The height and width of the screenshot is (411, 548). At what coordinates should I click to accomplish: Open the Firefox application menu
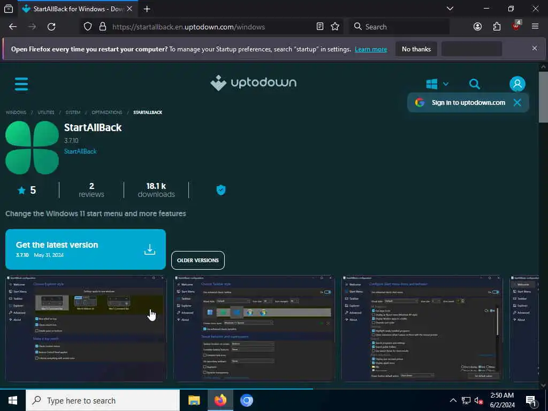click(535, 27)
